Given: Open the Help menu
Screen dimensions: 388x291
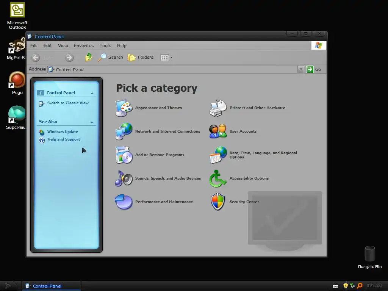Looking at the screenshot, I should coord(122,45).
